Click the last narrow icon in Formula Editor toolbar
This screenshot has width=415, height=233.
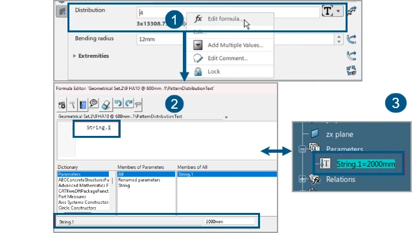point(138,104)
